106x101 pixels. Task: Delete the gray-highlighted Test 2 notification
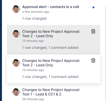pyautogui.click(x=93, y=31)
